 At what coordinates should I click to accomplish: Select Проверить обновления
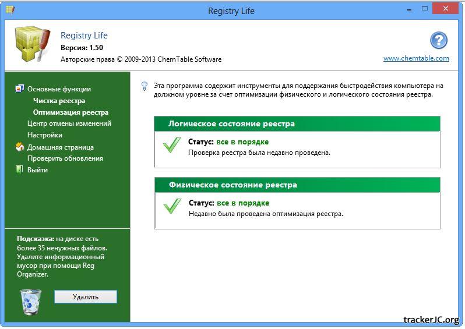65,158
